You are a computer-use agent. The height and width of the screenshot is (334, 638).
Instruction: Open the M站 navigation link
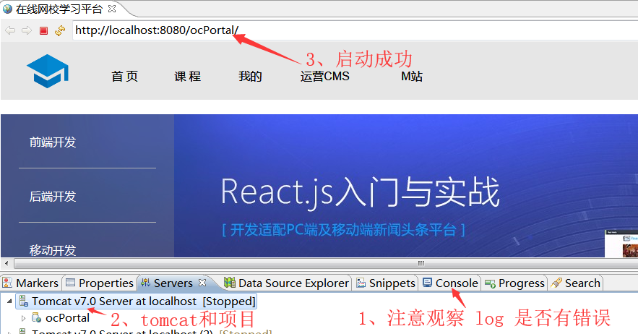(412, 76)
